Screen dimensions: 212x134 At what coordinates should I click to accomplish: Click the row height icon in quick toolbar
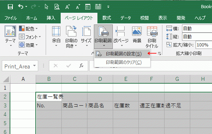98,7
